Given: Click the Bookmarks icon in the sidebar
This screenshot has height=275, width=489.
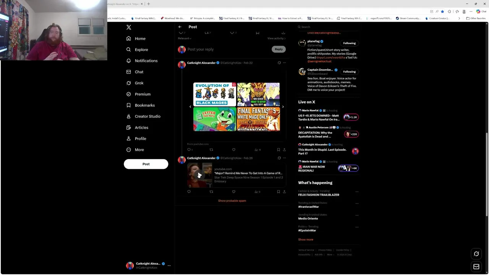Looking at the screenshot, I should pyautogui.click(x=129, y=105).
